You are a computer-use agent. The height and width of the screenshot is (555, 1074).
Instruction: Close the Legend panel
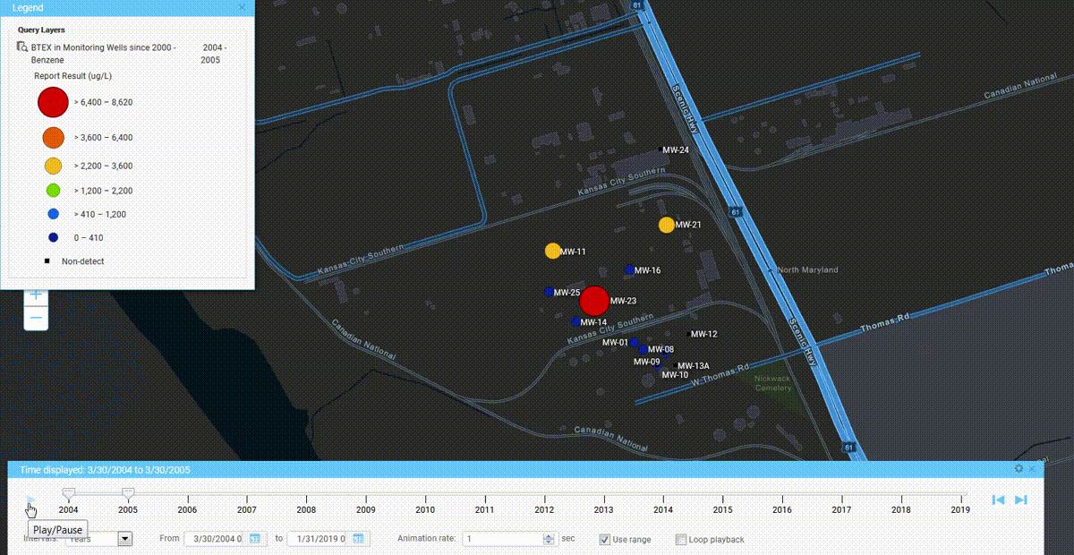(242, 7)
